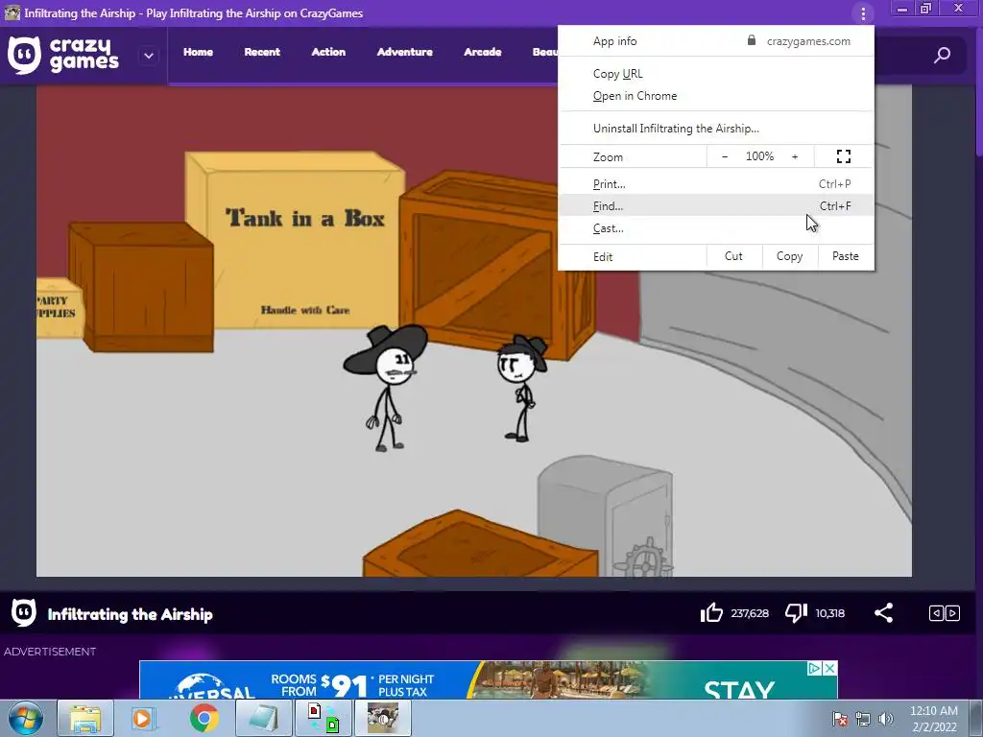
Task: Click the large-hat stick figure in game
Action: pos(385,388)
